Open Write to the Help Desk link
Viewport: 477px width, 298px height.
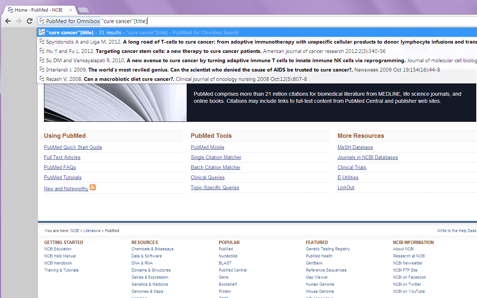457,231
